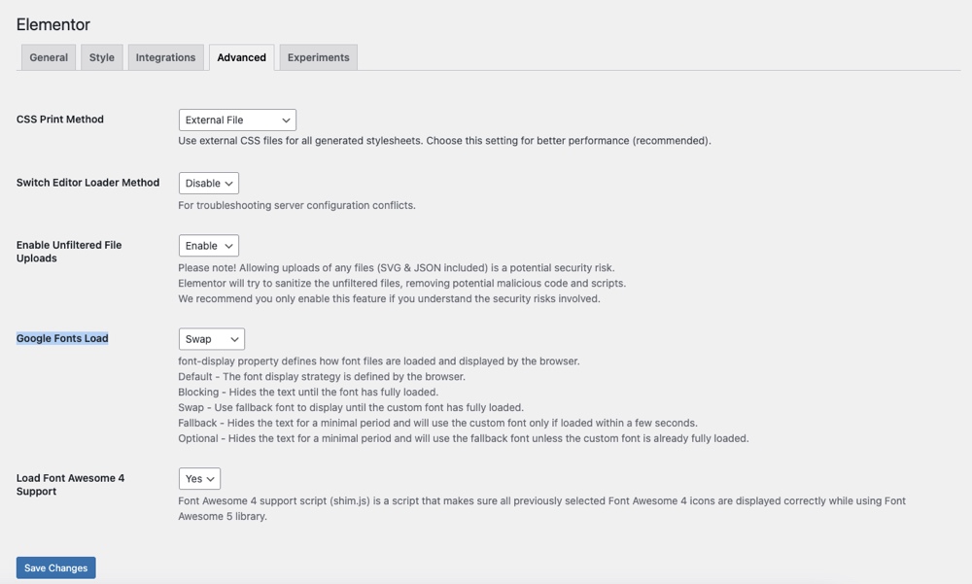Open the CSS Print Method dropdown
This screenshot has width=972, height=584.
coord(237,120)
